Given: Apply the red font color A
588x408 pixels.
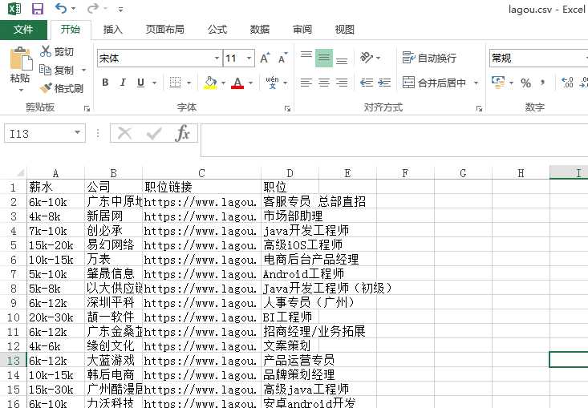Looking at the screenshot, I should pos(237,83).
